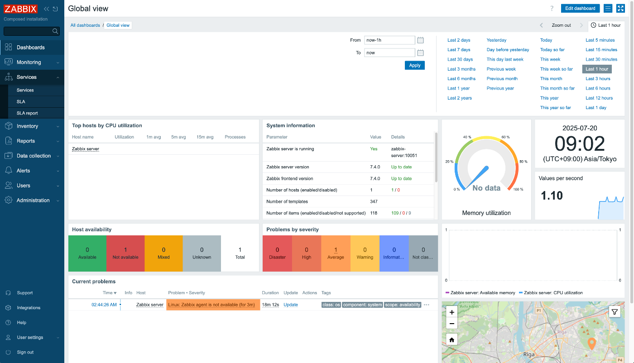Image resolution: width=634 pixels, height=363 pixels.
Task: Click the hide sidebar icon beside the collapse arrows
Action: [55, 9]
